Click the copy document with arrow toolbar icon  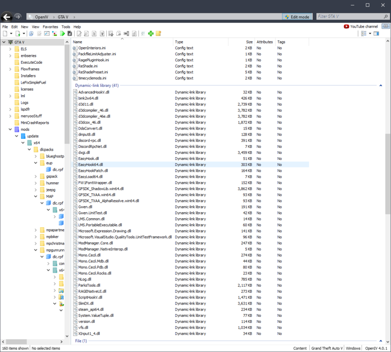(x=118, y=33)
